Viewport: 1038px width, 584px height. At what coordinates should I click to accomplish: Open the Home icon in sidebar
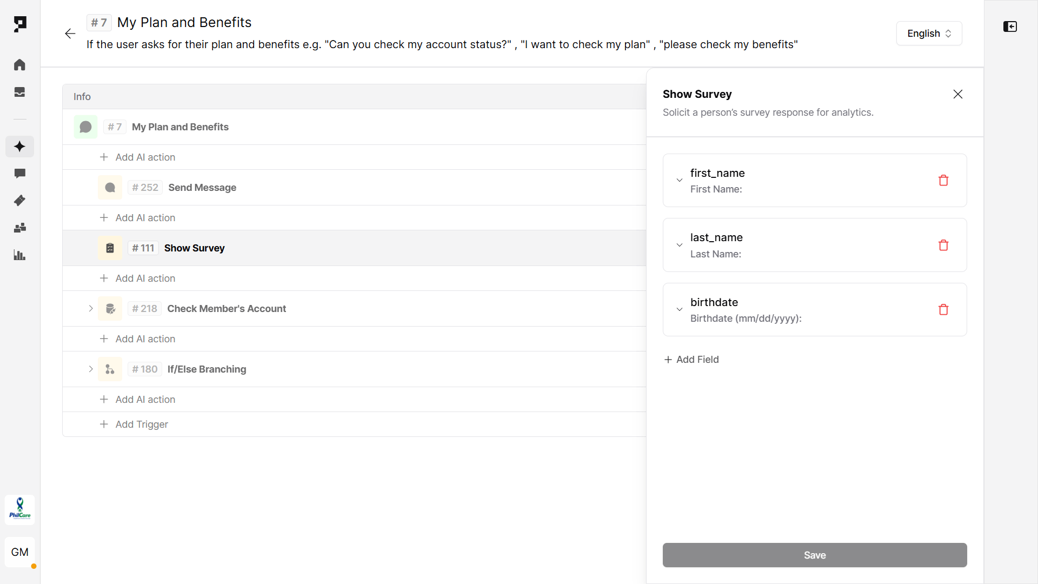tap(19, 65)
